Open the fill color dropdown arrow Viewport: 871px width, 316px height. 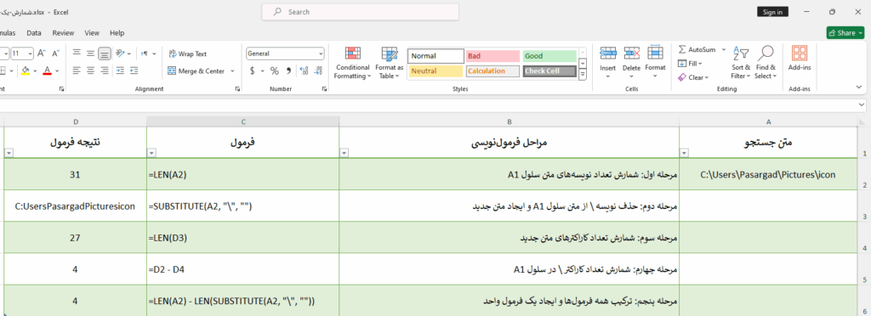click(35, 71)
